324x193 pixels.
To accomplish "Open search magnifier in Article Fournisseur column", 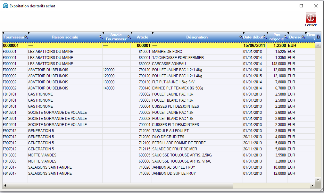I will click(x=129, y=37).
